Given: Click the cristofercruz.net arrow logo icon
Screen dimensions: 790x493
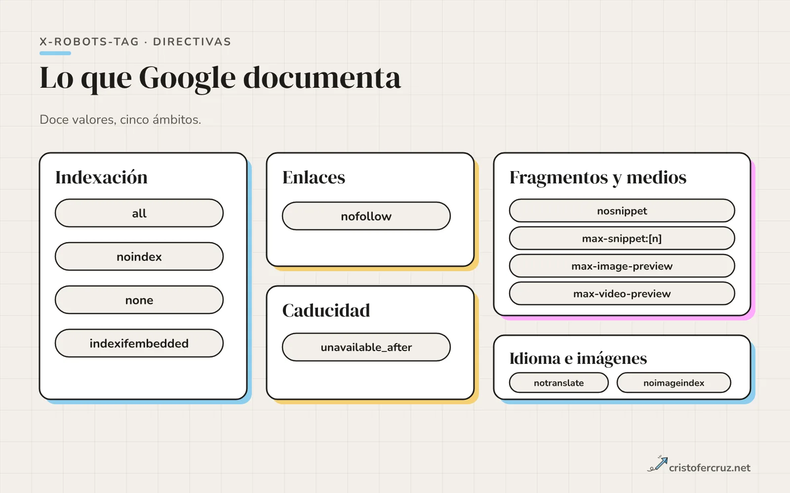Looking at the screenshot, I should pyautogui.click(x=657, y=464).
